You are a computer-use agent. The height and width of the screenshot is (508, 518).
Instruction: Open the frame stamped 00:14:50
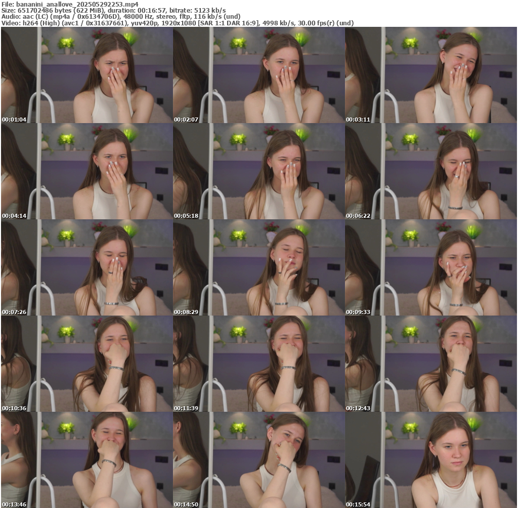[258, 460]
